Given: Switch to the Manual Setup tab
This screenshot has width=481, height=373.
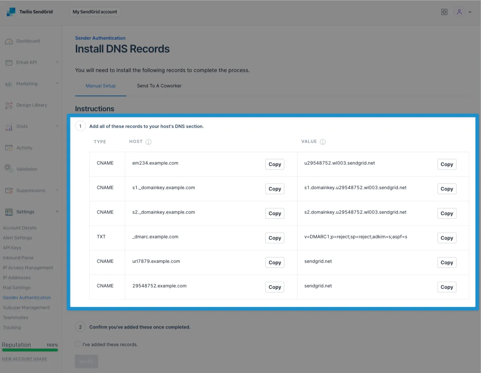Looking at the screenshot, I should tap(101, 86).
